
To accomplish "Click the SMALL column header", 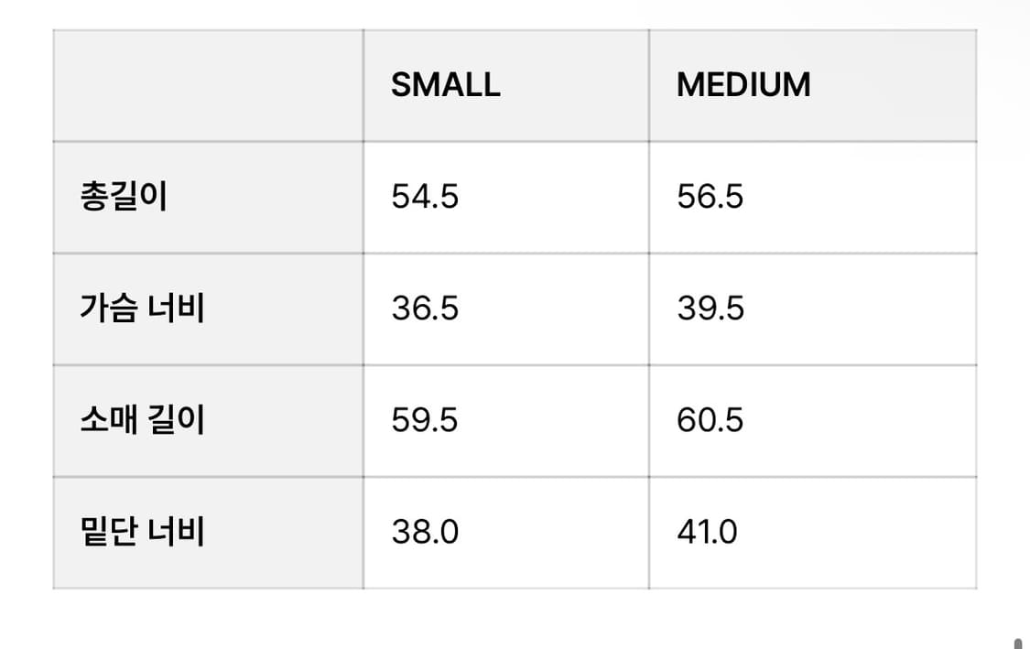I will pos(446,85).
